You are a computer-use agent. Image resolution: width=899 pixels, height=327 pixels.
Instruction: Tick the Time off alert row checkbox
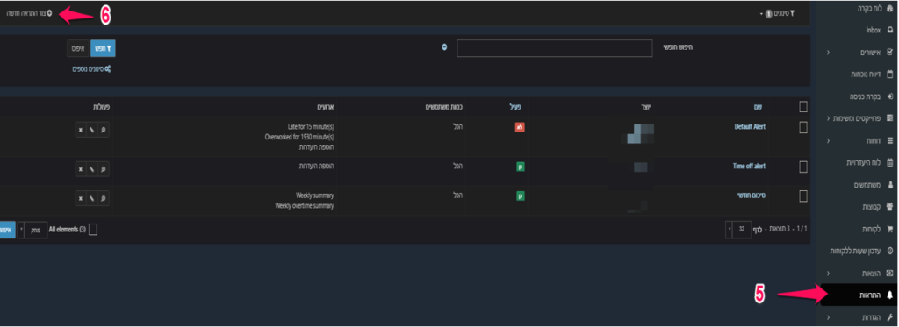[x=803, y=167]
